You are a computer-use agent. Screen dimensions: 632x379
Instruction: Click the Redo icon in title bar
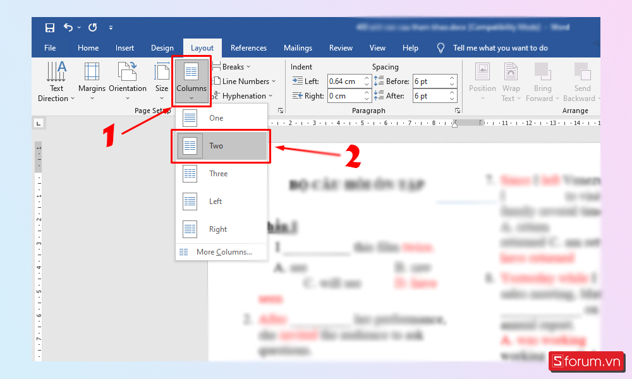93,27
